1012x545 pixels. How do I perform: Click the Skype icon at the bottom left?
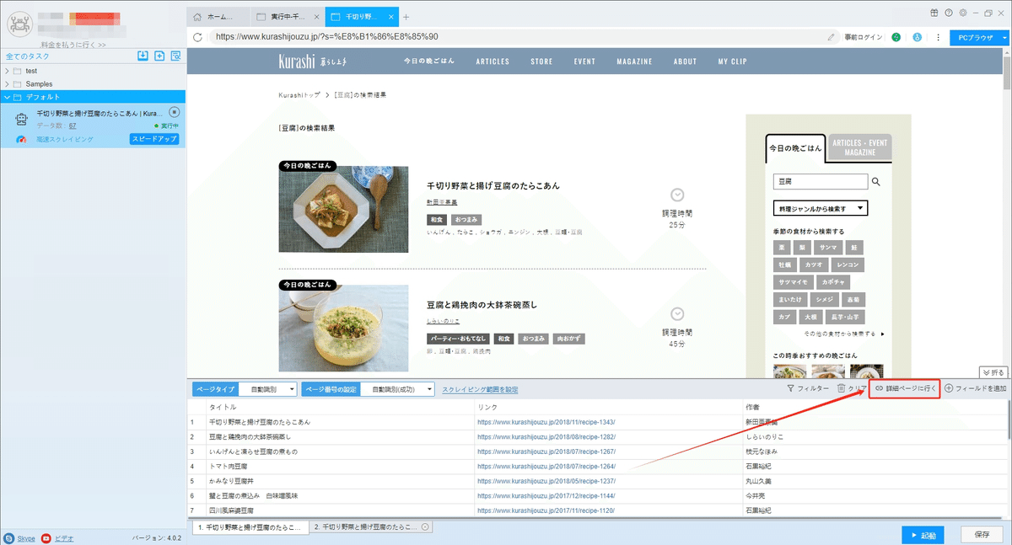coord(9,537)
